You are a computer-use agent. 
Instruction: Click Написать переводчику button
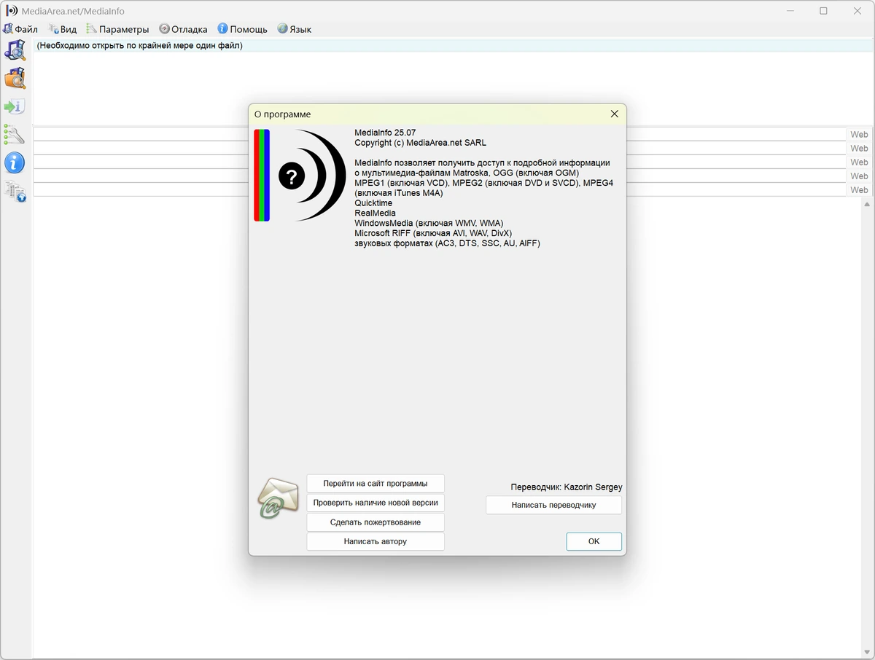pyautogui.click(x=553, y=505)
